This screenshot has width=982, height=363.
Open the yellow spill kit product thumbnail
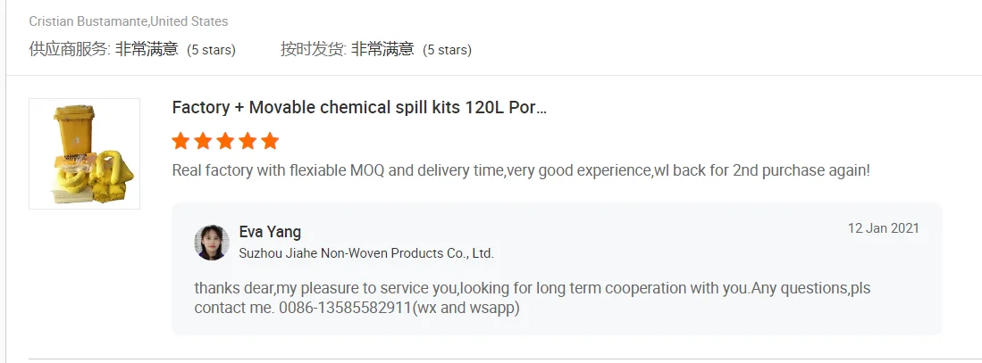[84, 153]
